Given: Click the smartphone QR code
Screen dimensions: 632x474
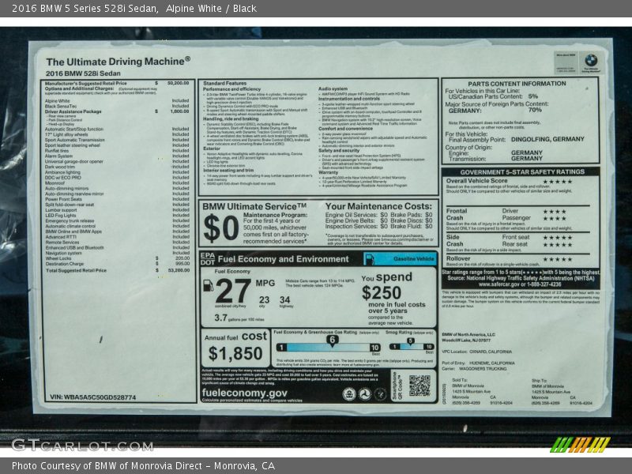Looking at the screenshot, I should tap(419, 385).
